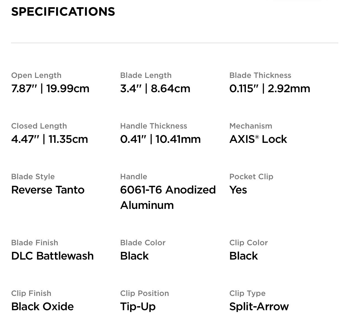Click the Clip Type label
357x327 pixels.
point(248,293)
